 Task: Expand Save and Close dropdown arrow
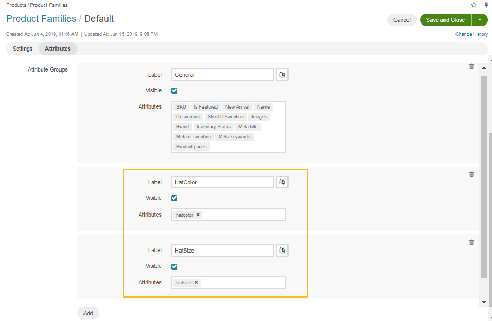479,20
